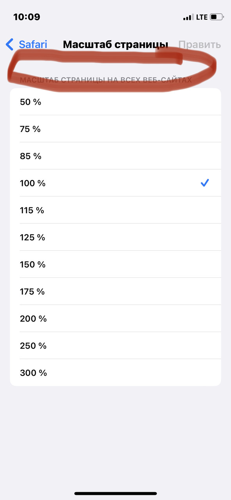Tap the 10:09 clock in status bar

click(x=27, y=17)
